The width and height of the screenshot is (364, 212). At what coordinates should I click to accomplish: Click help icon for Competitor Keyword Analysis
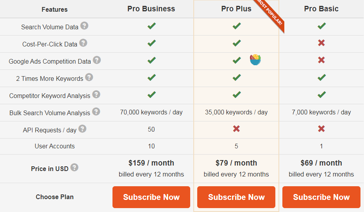96,94
